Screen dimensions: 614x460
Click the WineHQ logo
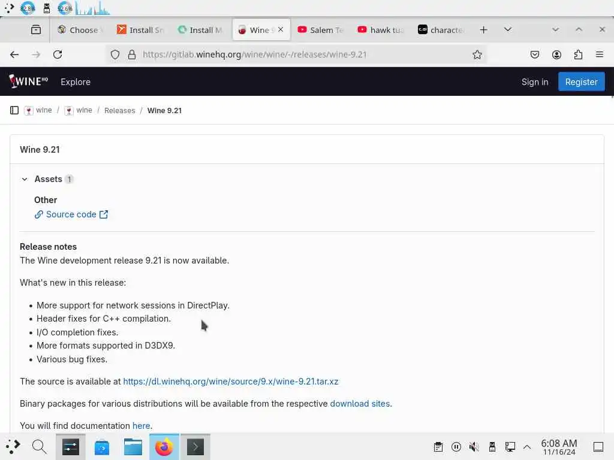28,81
